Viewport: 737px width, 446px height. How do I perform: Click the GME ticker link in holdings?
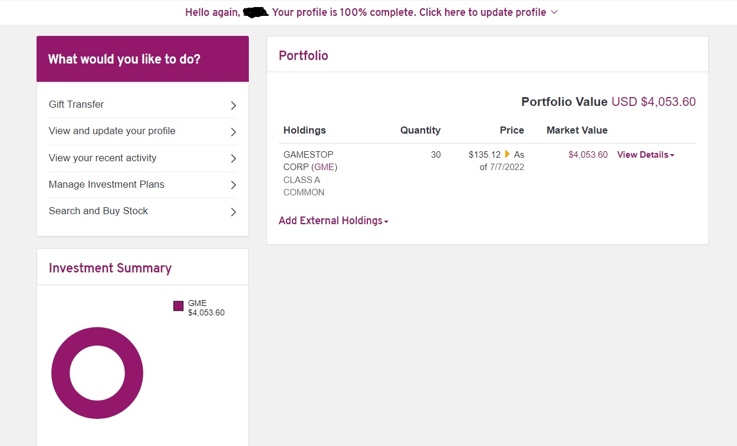point(324,167)
